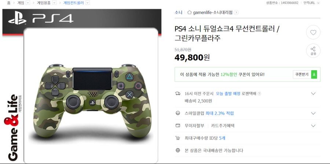Open the 게임 breadcrumb dropdown
The height and width of the screenshot is (164, 330).
(28, 3)
